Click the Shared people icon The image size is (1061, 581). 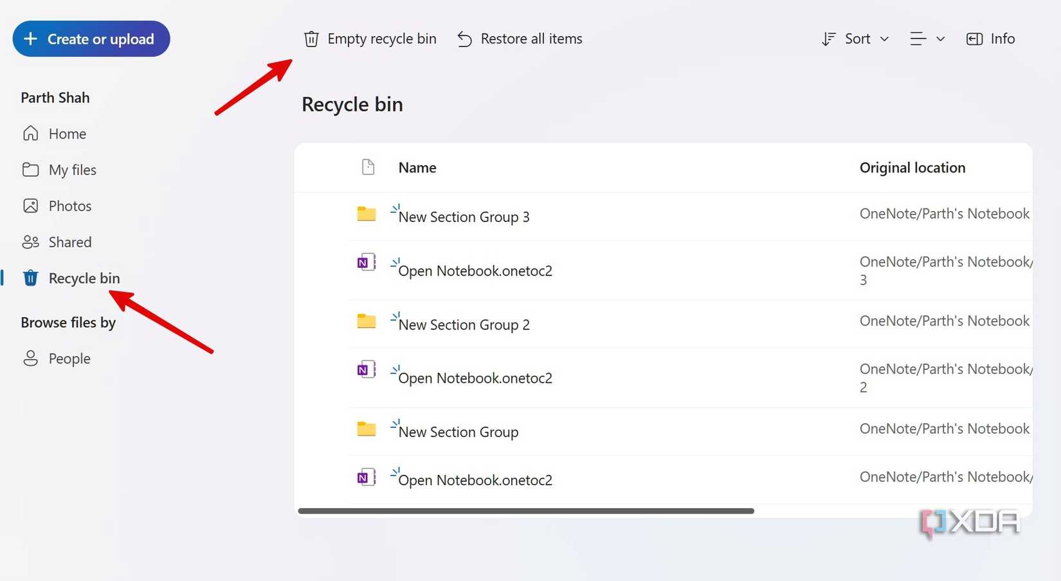pos(30,242)
